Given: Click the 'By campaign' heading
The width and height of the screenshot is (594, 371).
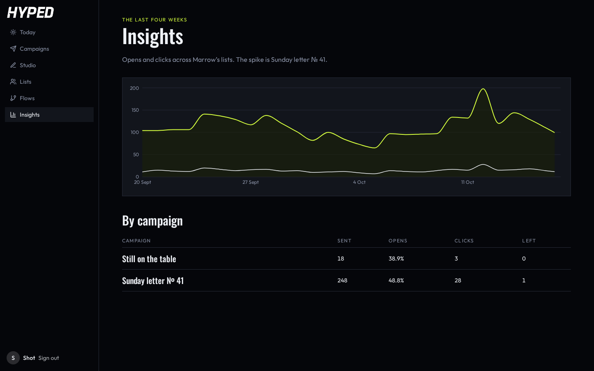Looking at the screenshot, I should click(152, 221).
